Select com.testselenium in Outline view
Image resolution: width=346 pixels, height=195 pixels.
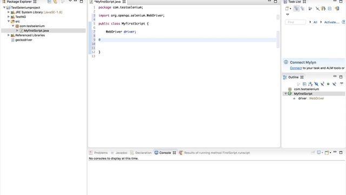pyautogui.click(x=307, y=89)
